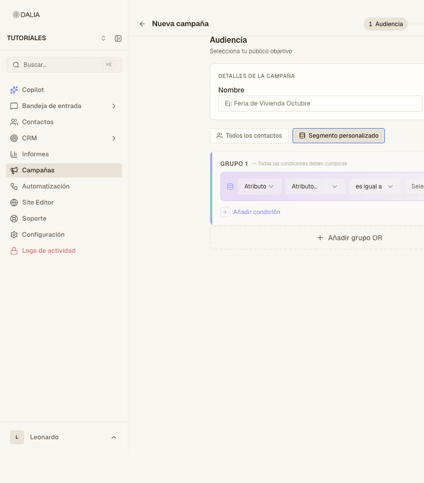Click the Leonardo avatar L
The height and width of the screenshot is (483, 424).
click(17, 437)
